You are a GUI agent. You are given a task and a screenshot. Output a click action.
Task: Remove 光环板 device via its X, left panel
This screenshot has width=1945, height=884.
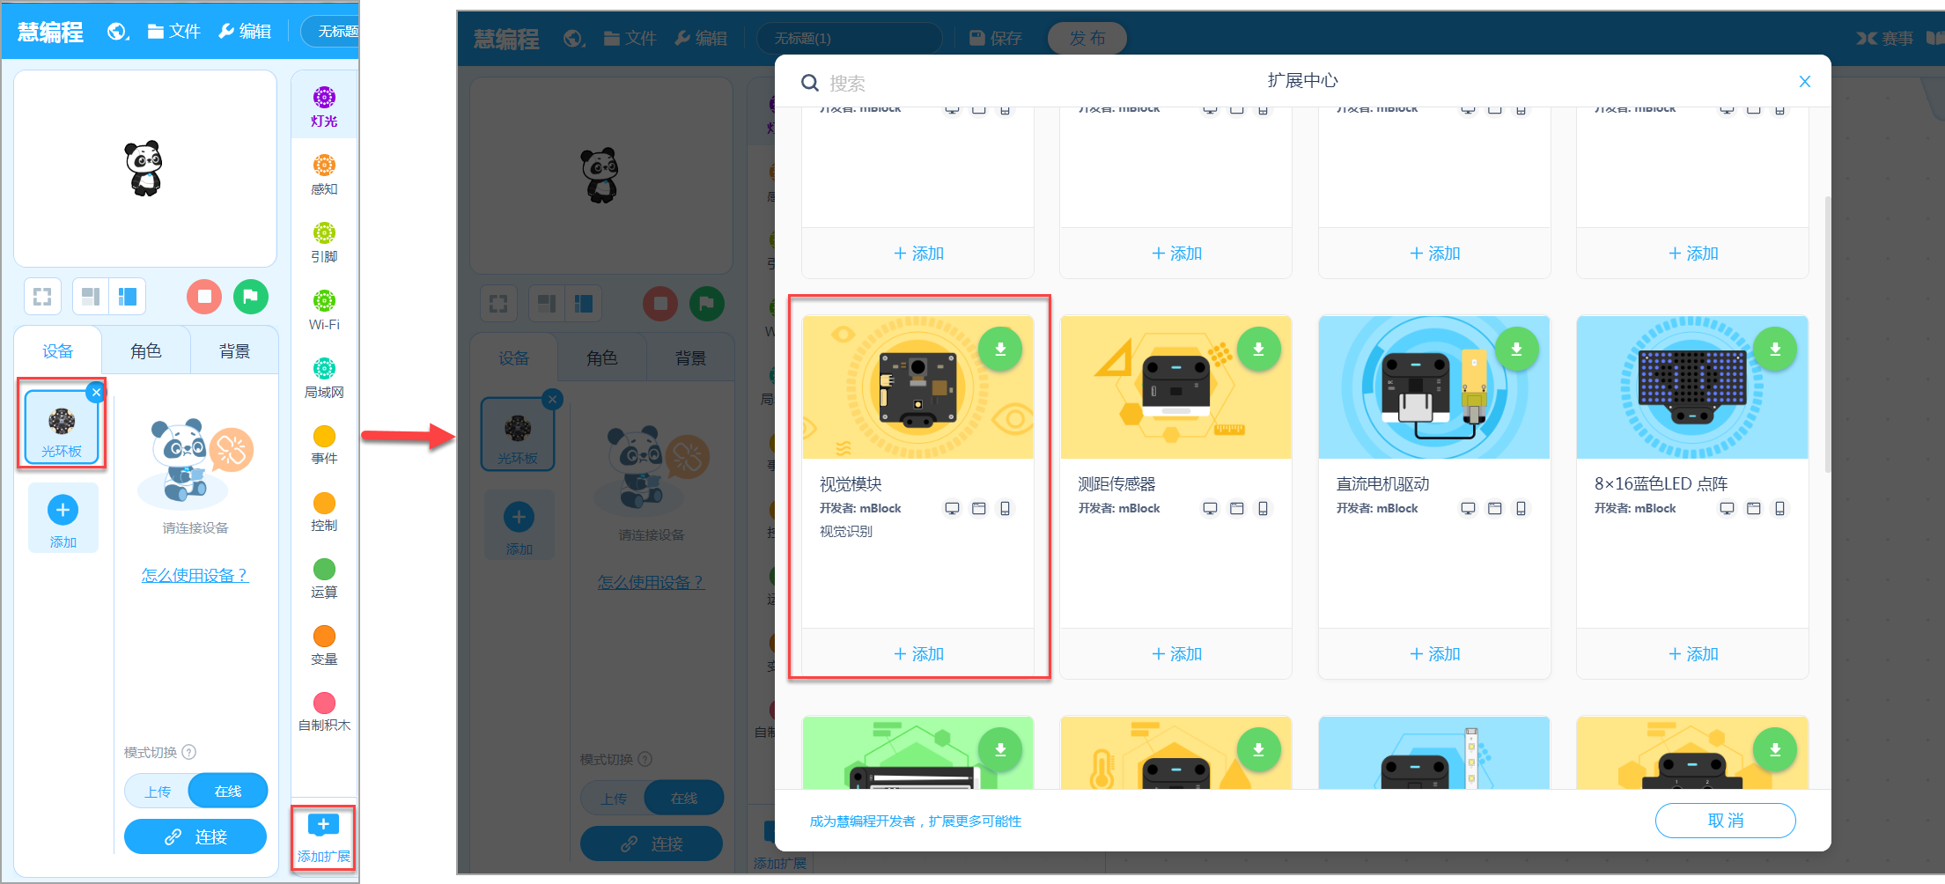point(97,392)
